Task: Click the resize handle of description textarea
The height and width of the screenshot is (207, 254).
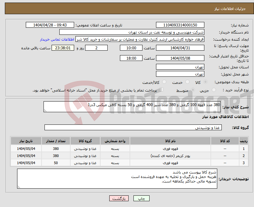Action: pyautogui.click(x=45, y=111)
